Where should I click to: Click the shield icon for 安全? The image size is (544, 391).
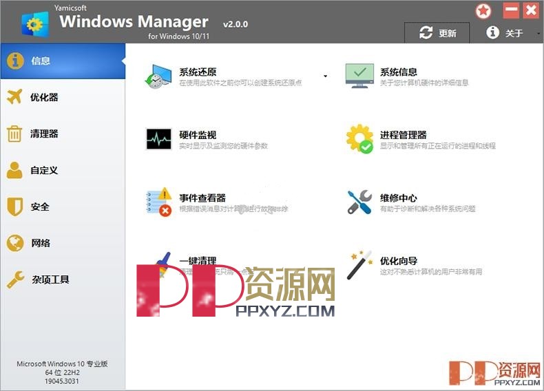point(15,207)
